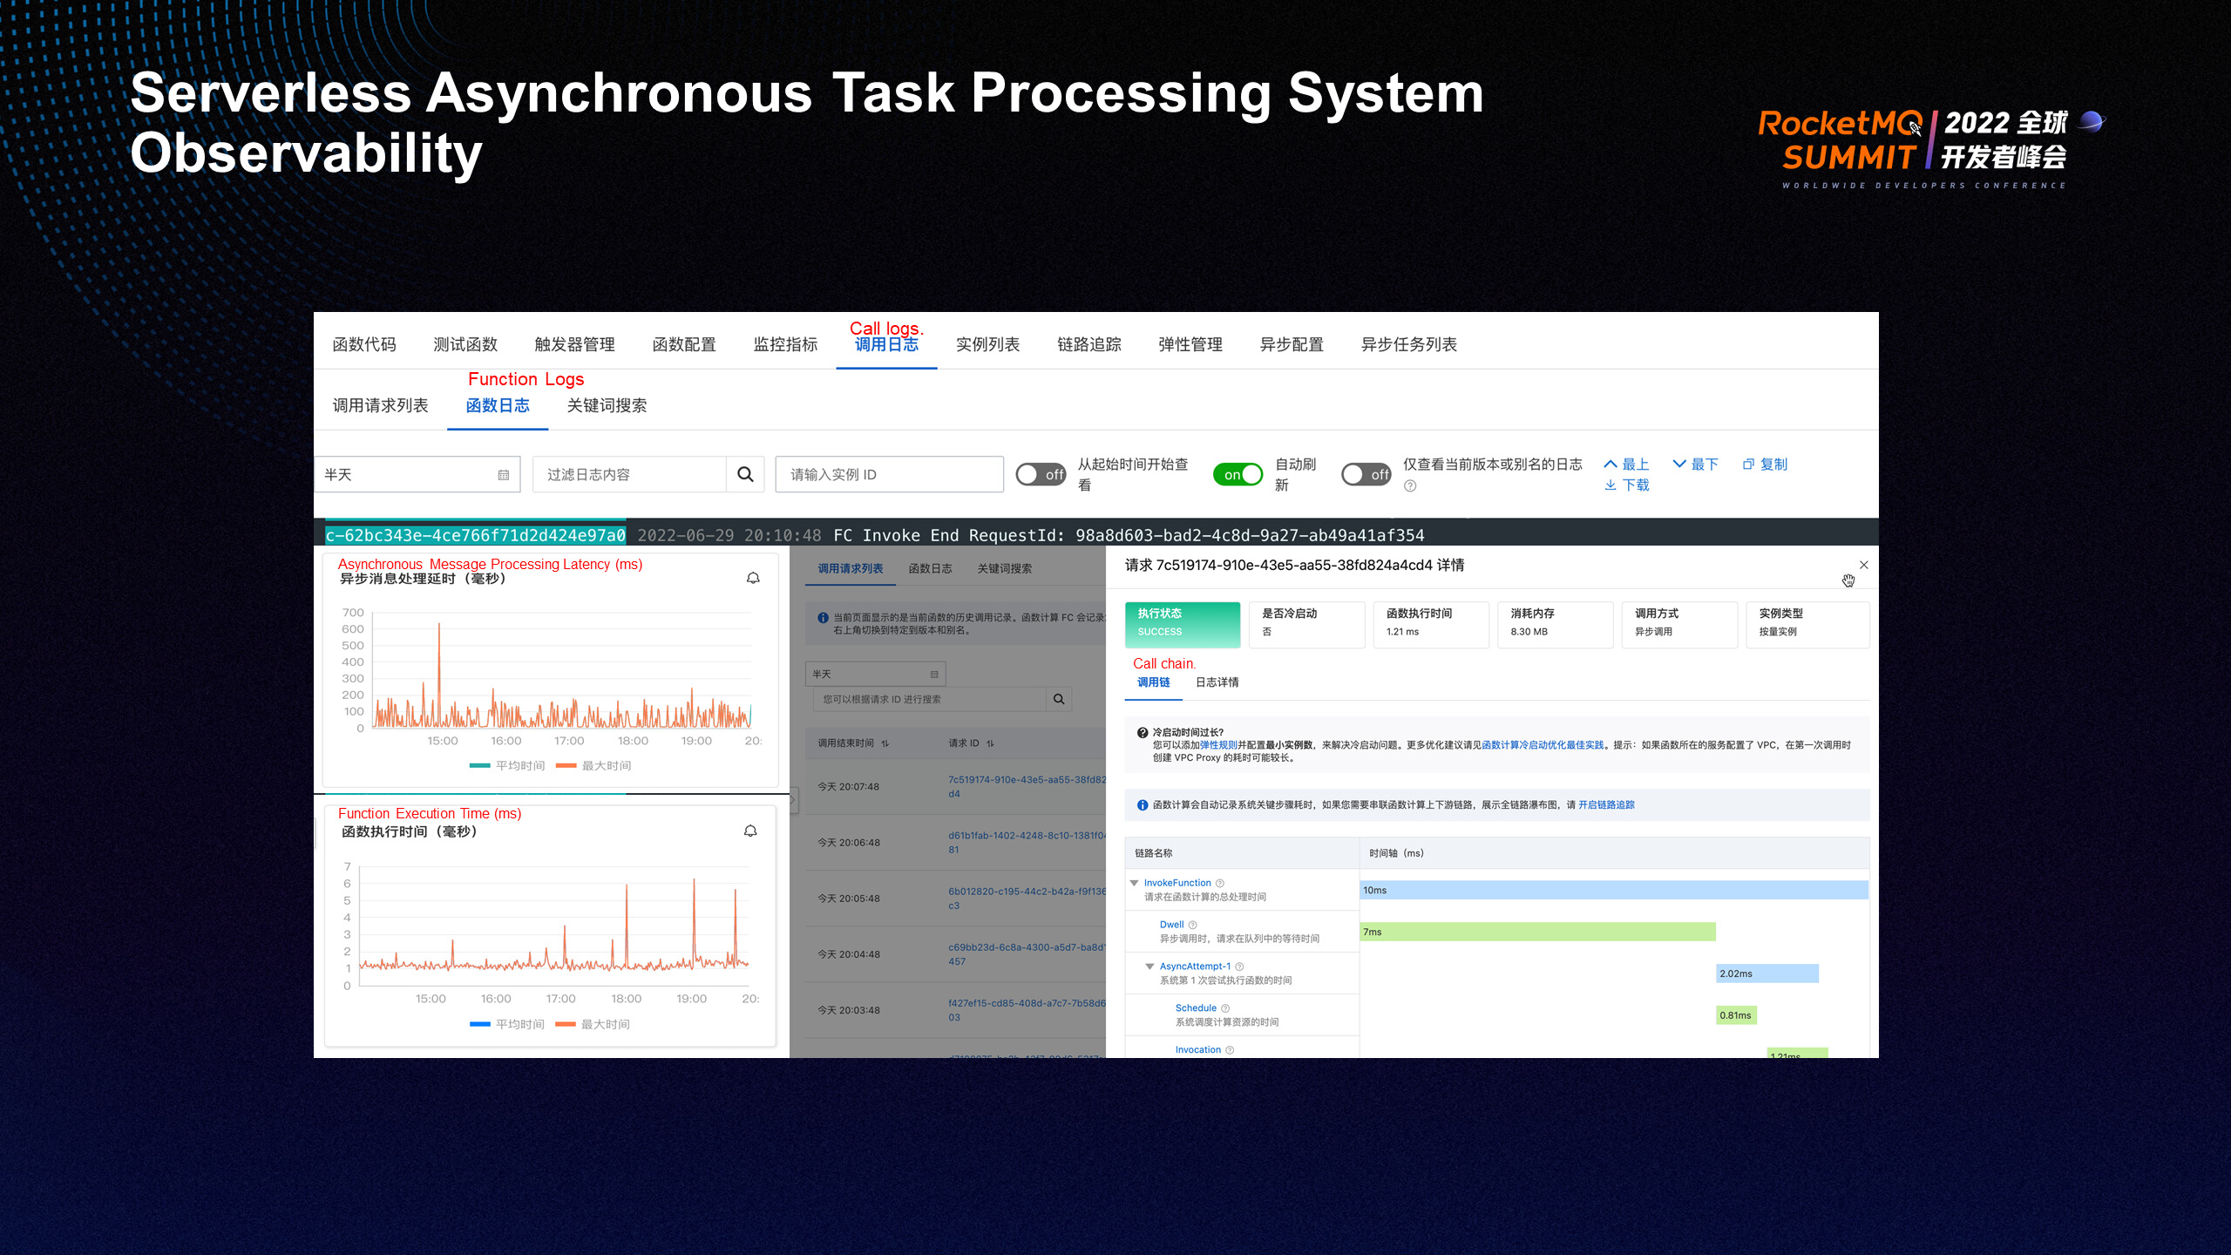Click the 10ms InvokeFunction timeline bar
The height and width of the screenshot is (1255, 2231).
[1614, 890]
